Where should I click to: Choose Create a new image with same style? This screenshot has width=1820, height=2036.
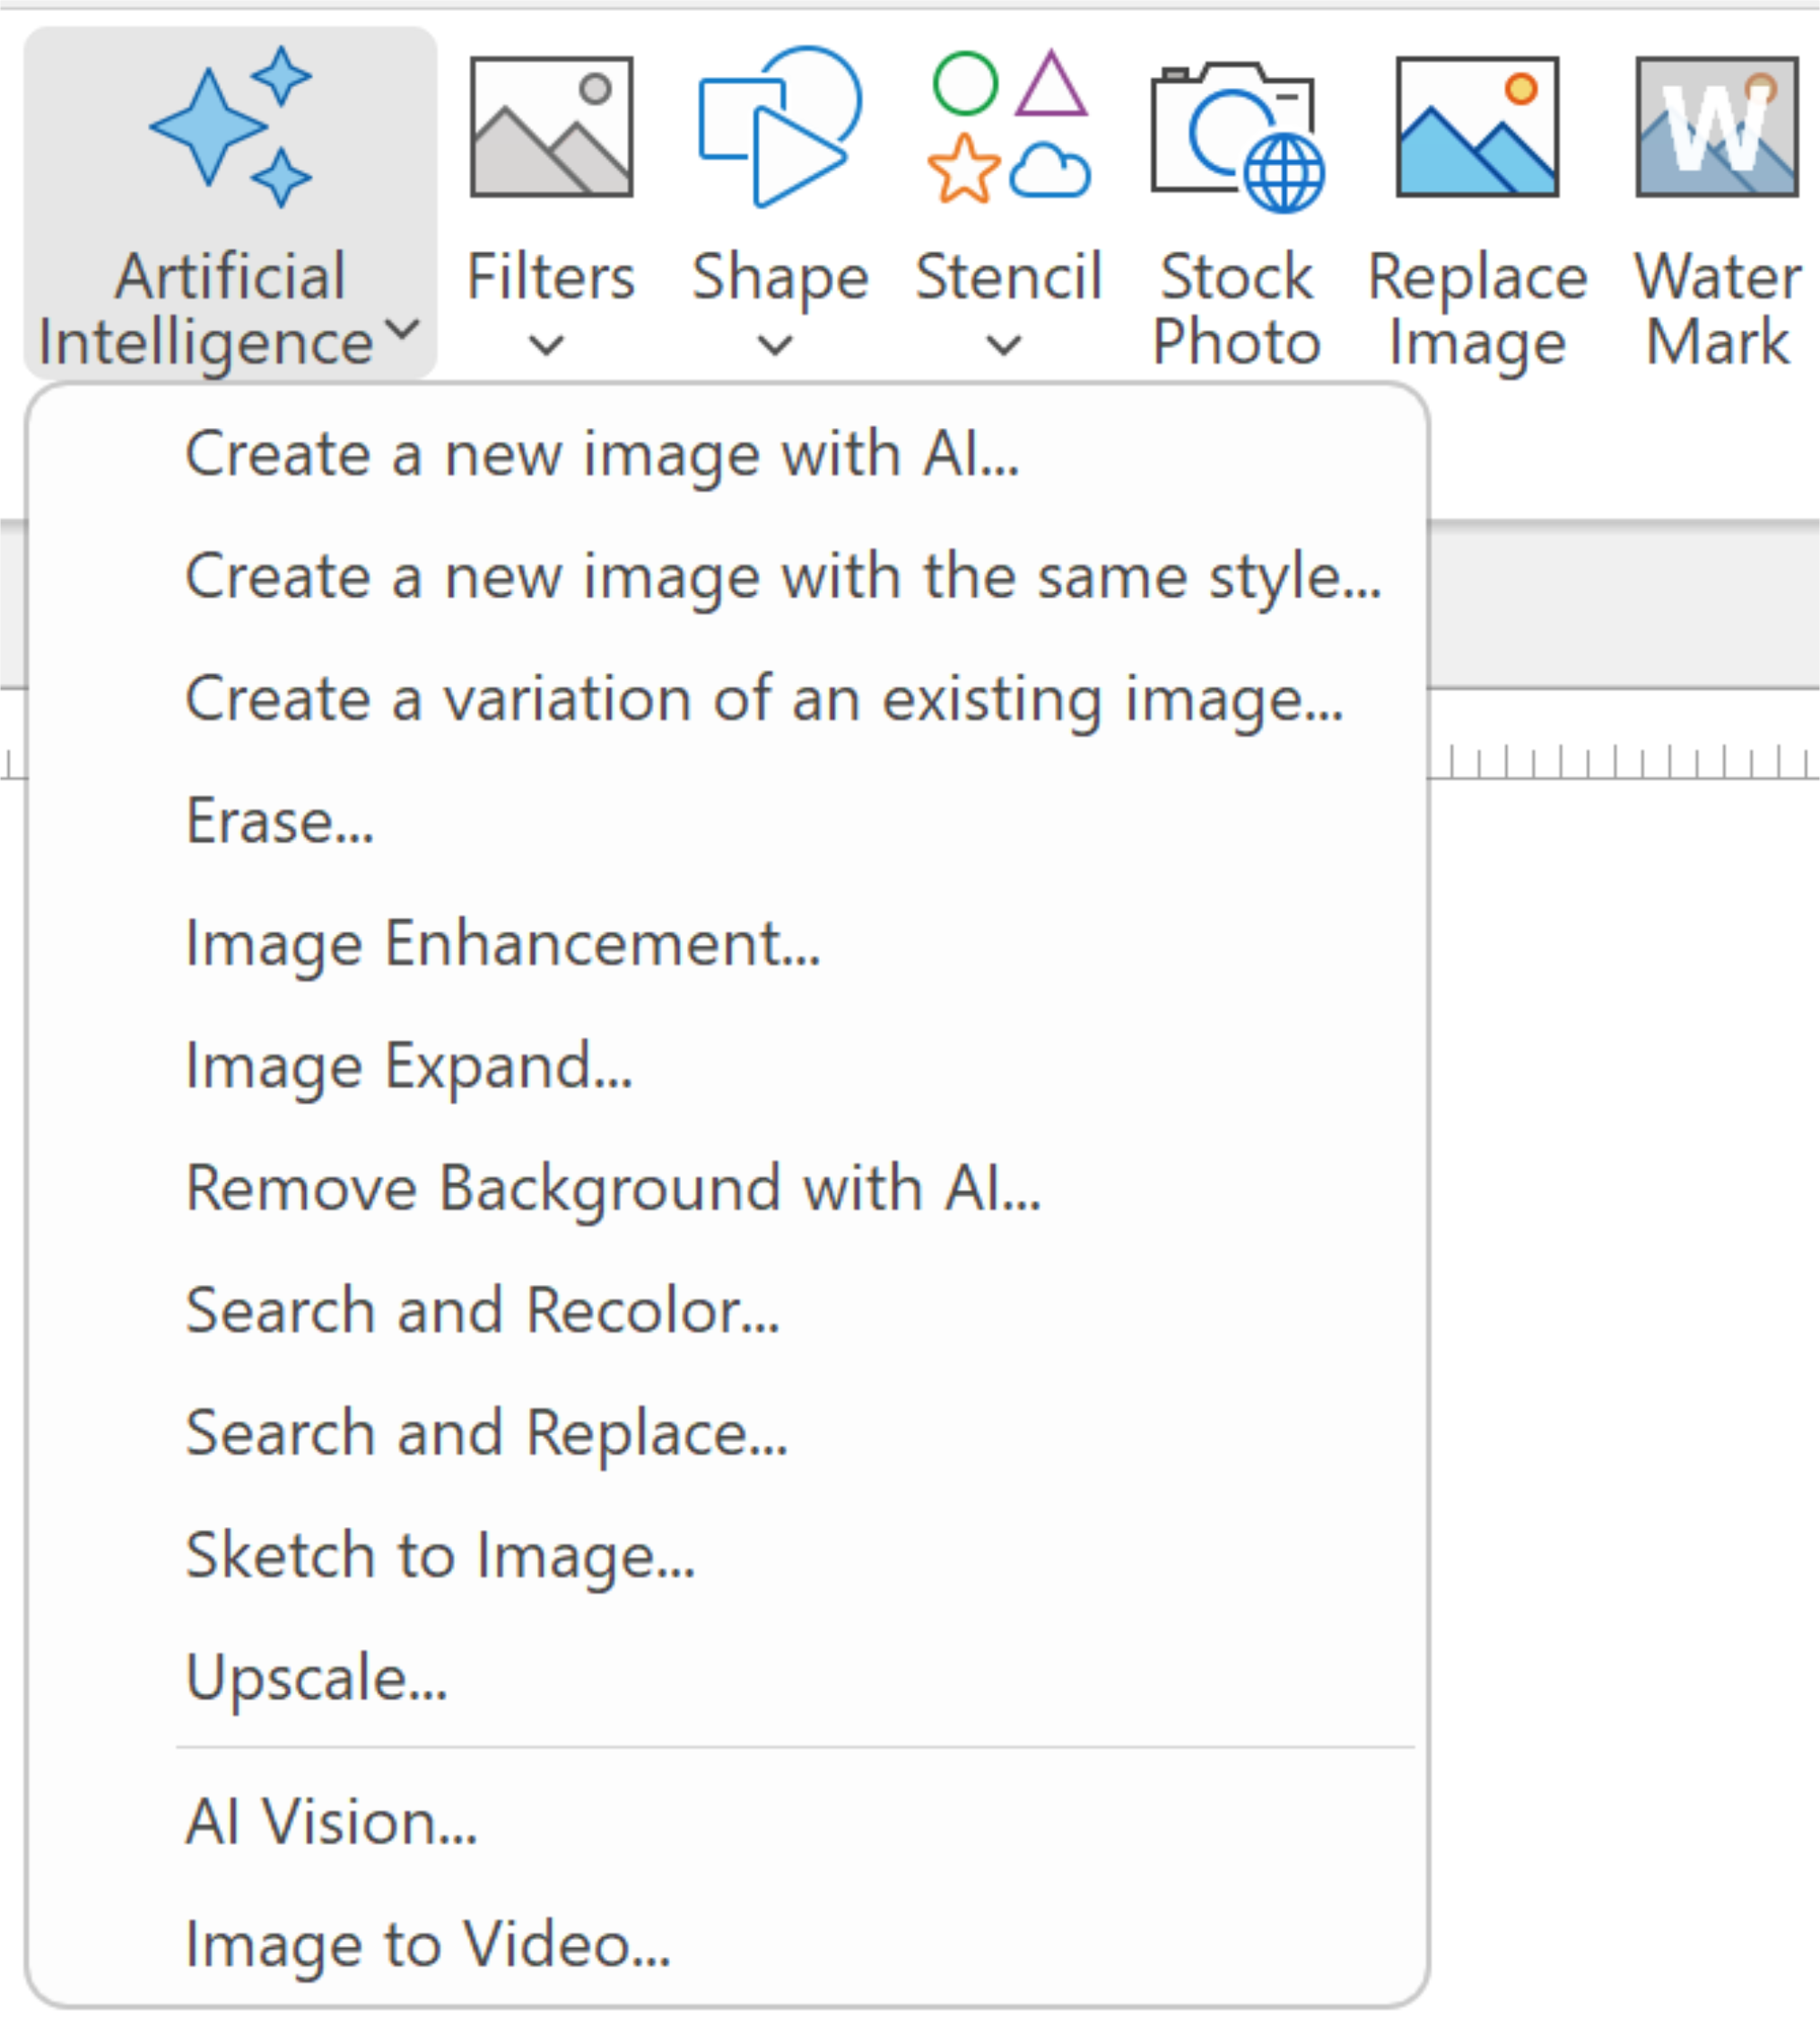point(783,577)
